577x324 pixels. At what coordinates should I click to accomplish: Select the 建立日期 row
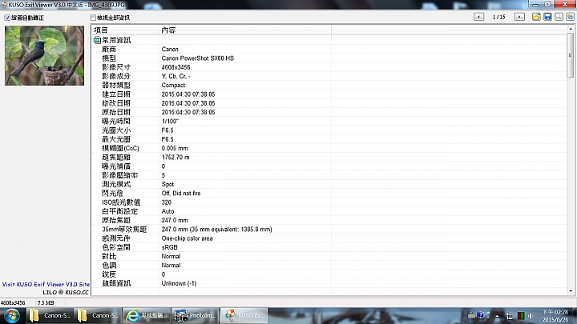click(329, 94)
